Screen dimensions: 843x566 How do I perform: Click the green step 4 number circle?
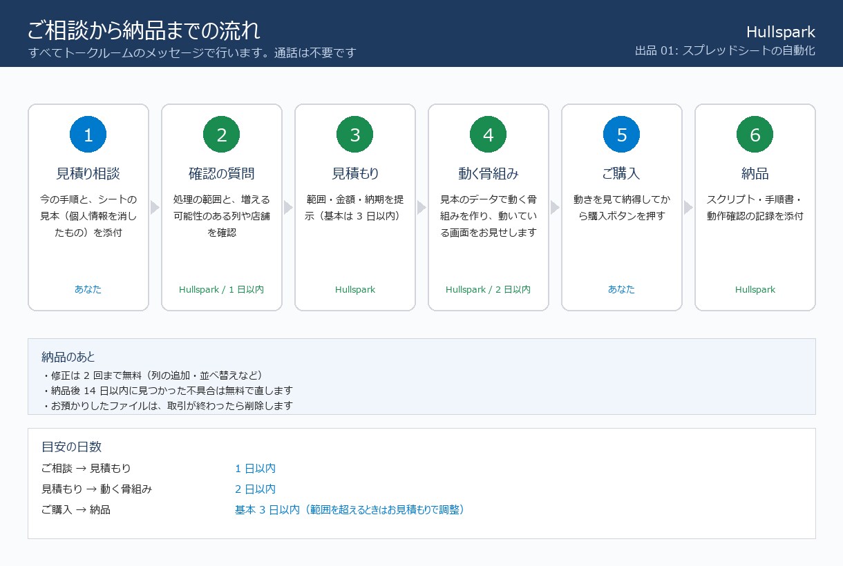[489, 135]
